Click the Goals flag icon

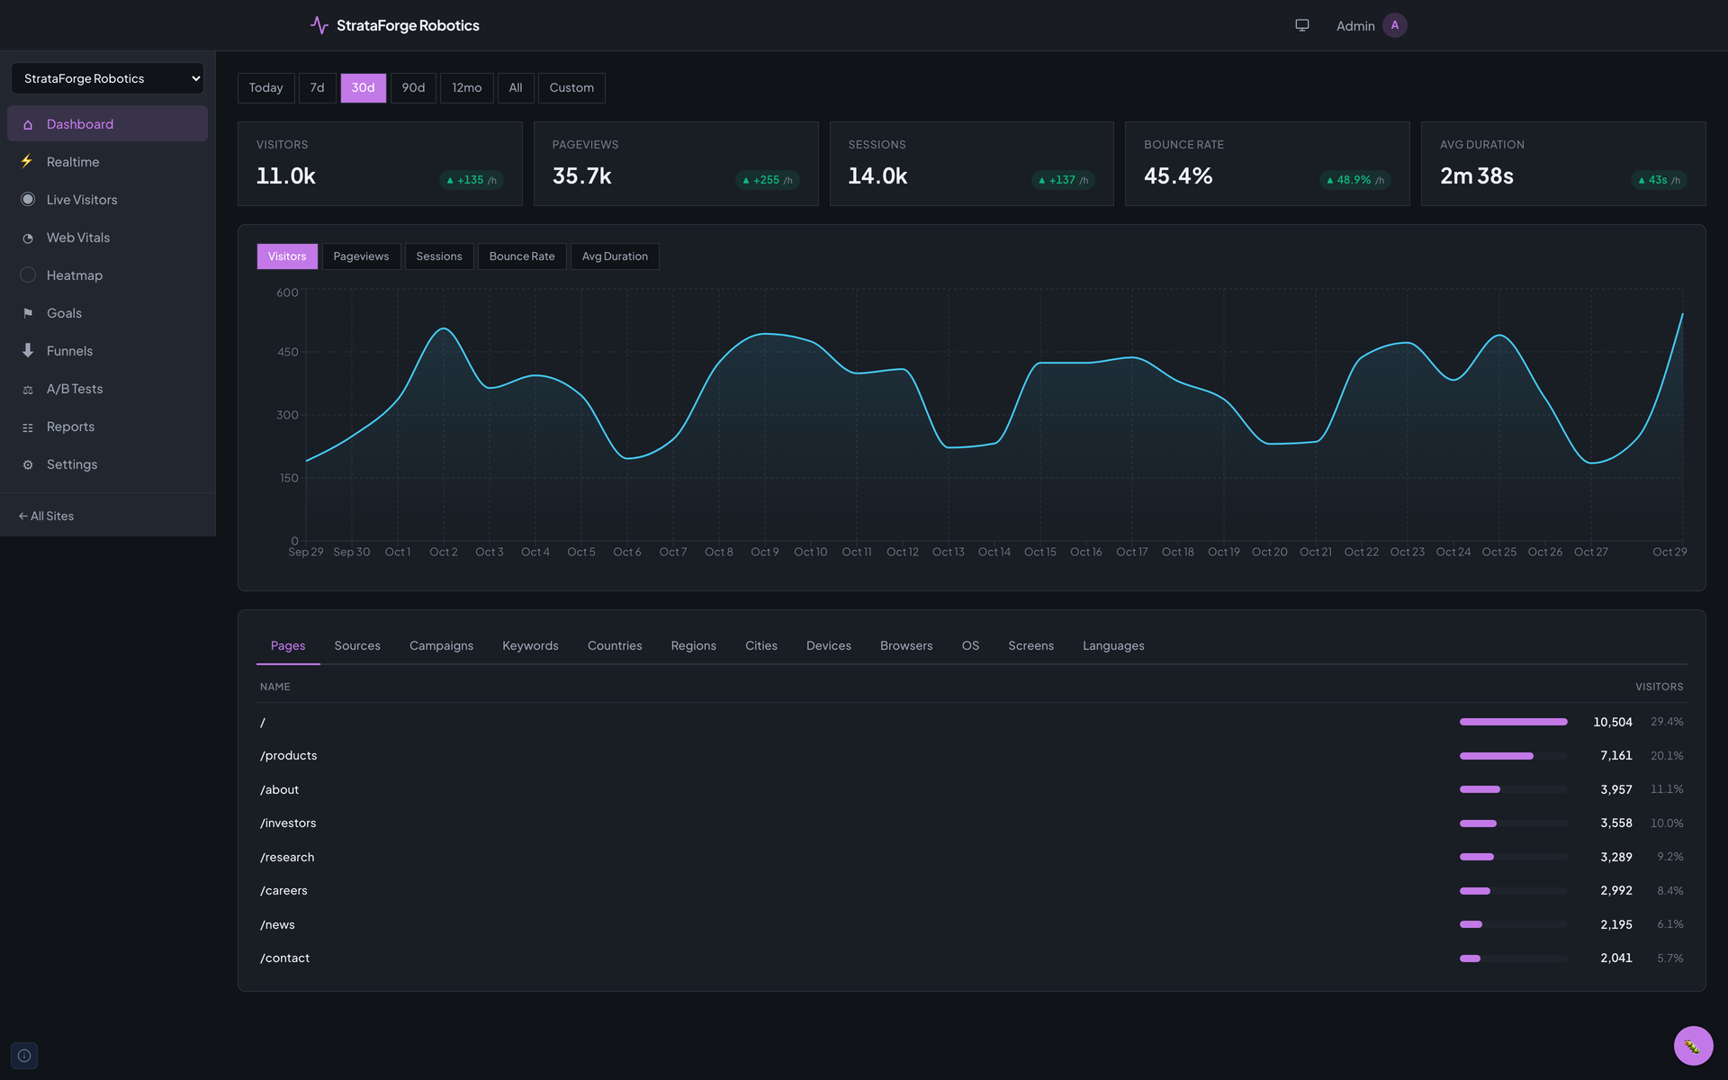tap(28, 313)
